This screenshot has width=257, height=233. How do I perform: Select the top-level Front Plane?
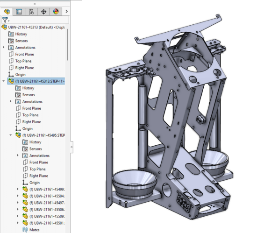pyautogui.click(x=21, y=54)
